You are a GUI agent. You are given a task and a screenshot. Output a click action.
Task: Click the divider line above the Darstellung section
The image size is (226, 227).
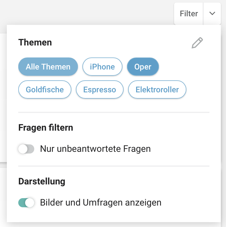click(x=114, y=166)
